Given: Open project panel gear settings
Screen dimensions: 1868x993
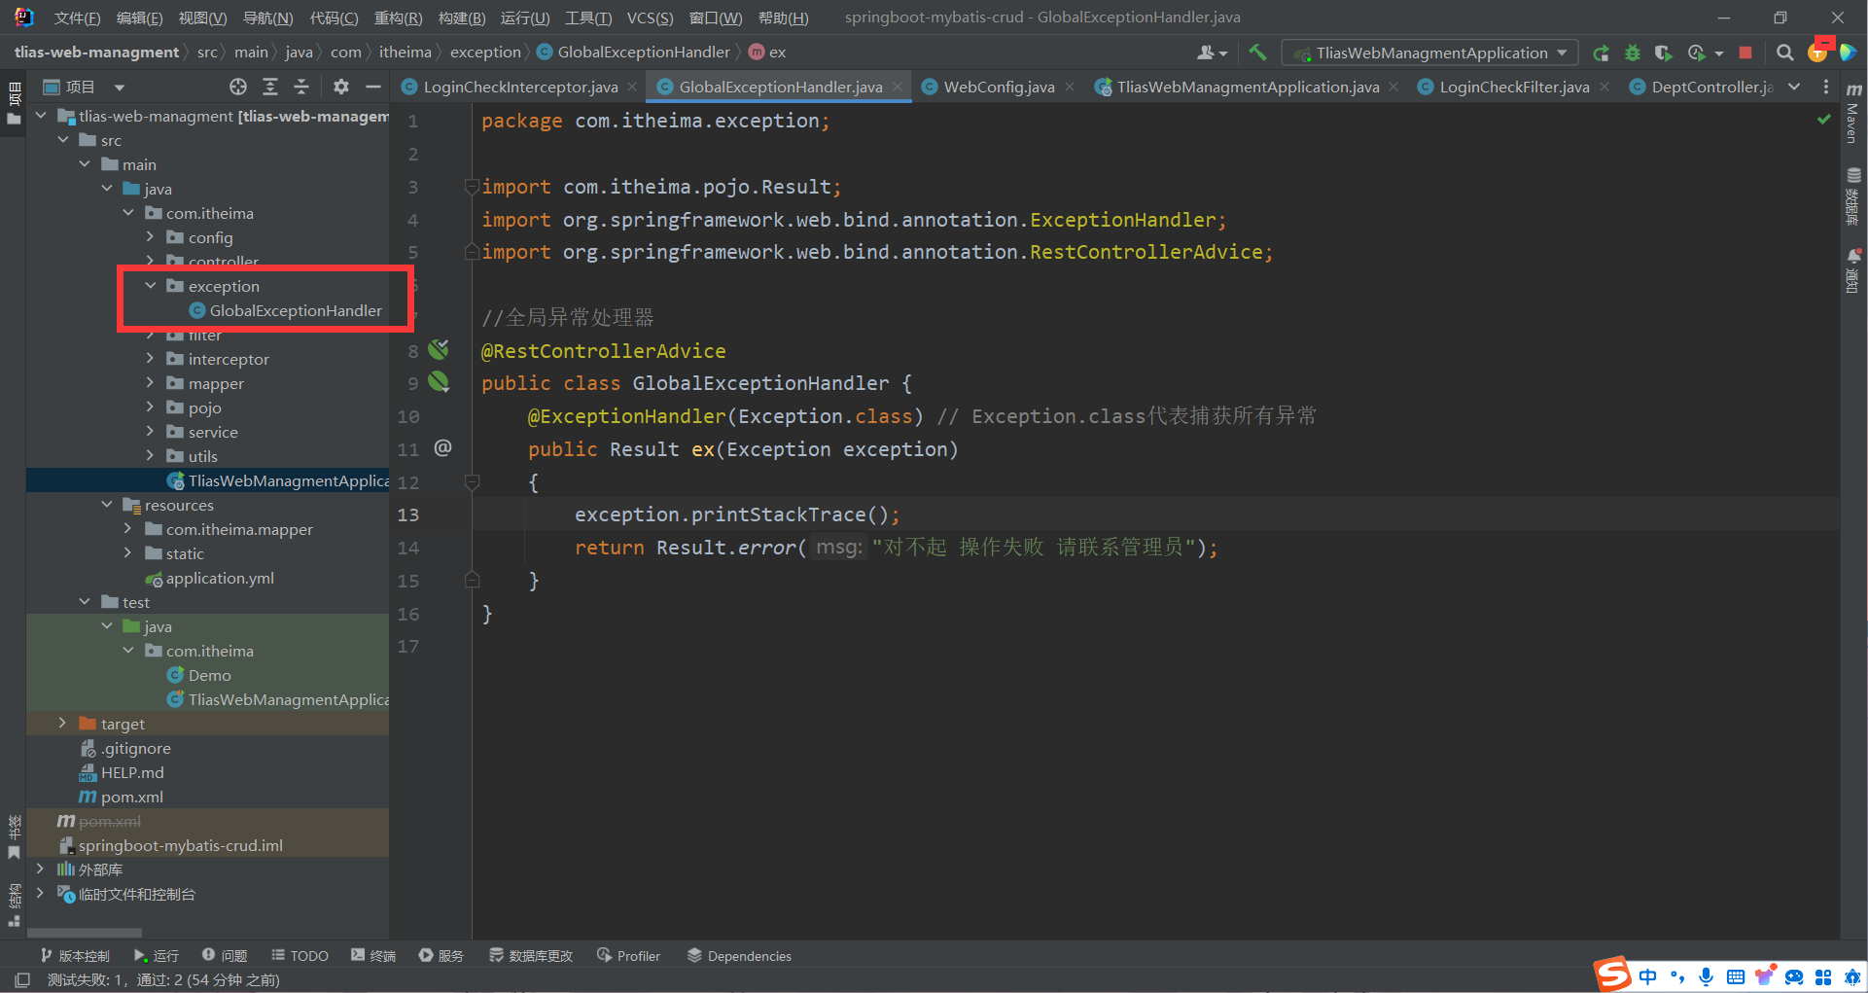Looking at the screenshot, I should 340,87.
